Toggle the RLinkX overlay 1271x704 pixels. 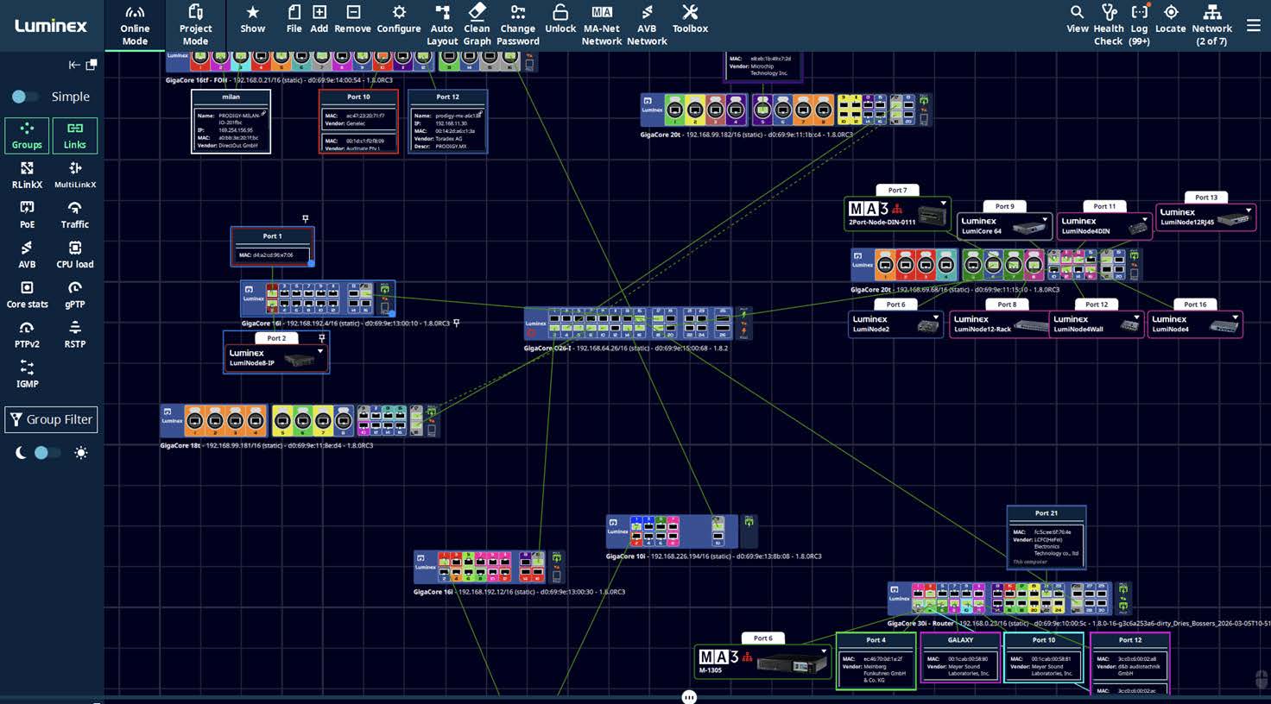pyautogui.click(x=27, y=175)
